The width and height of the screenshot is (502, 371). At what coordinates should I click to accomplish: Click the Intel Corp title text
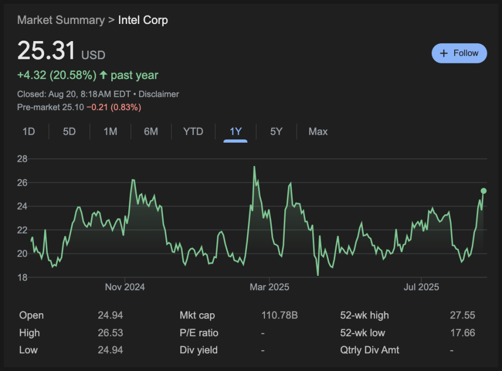tap(143, 20)
